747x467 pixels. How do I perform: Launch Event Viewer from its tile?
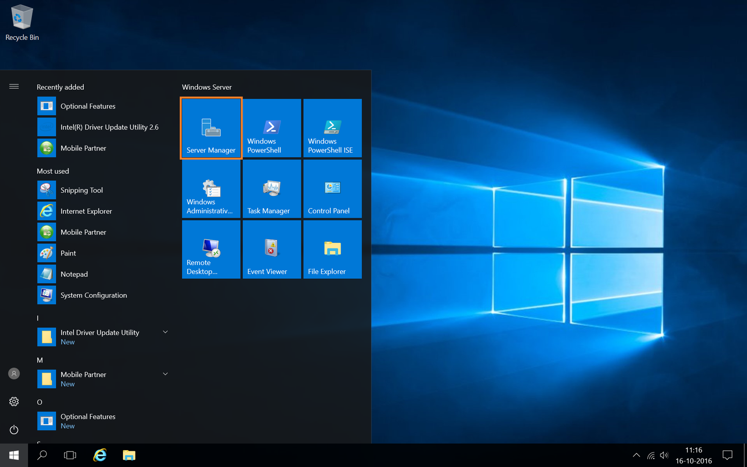tap(271, 249)
